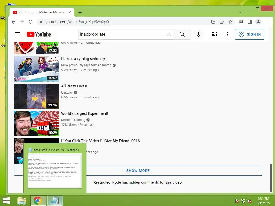
Task: View site info via the padlock icon
Action: point(41,22)
